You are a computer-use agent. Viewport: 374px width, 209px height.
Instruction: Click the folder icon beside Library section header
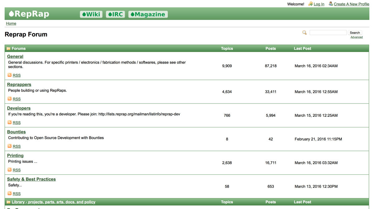8,202
